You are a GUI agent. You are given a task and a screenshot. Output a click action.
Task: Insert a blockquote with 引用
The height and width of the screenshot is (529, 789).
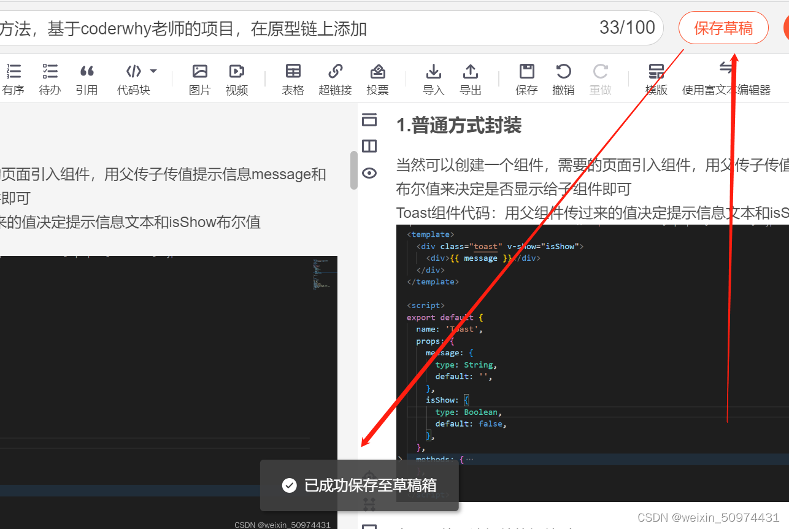tap(87, 79)
